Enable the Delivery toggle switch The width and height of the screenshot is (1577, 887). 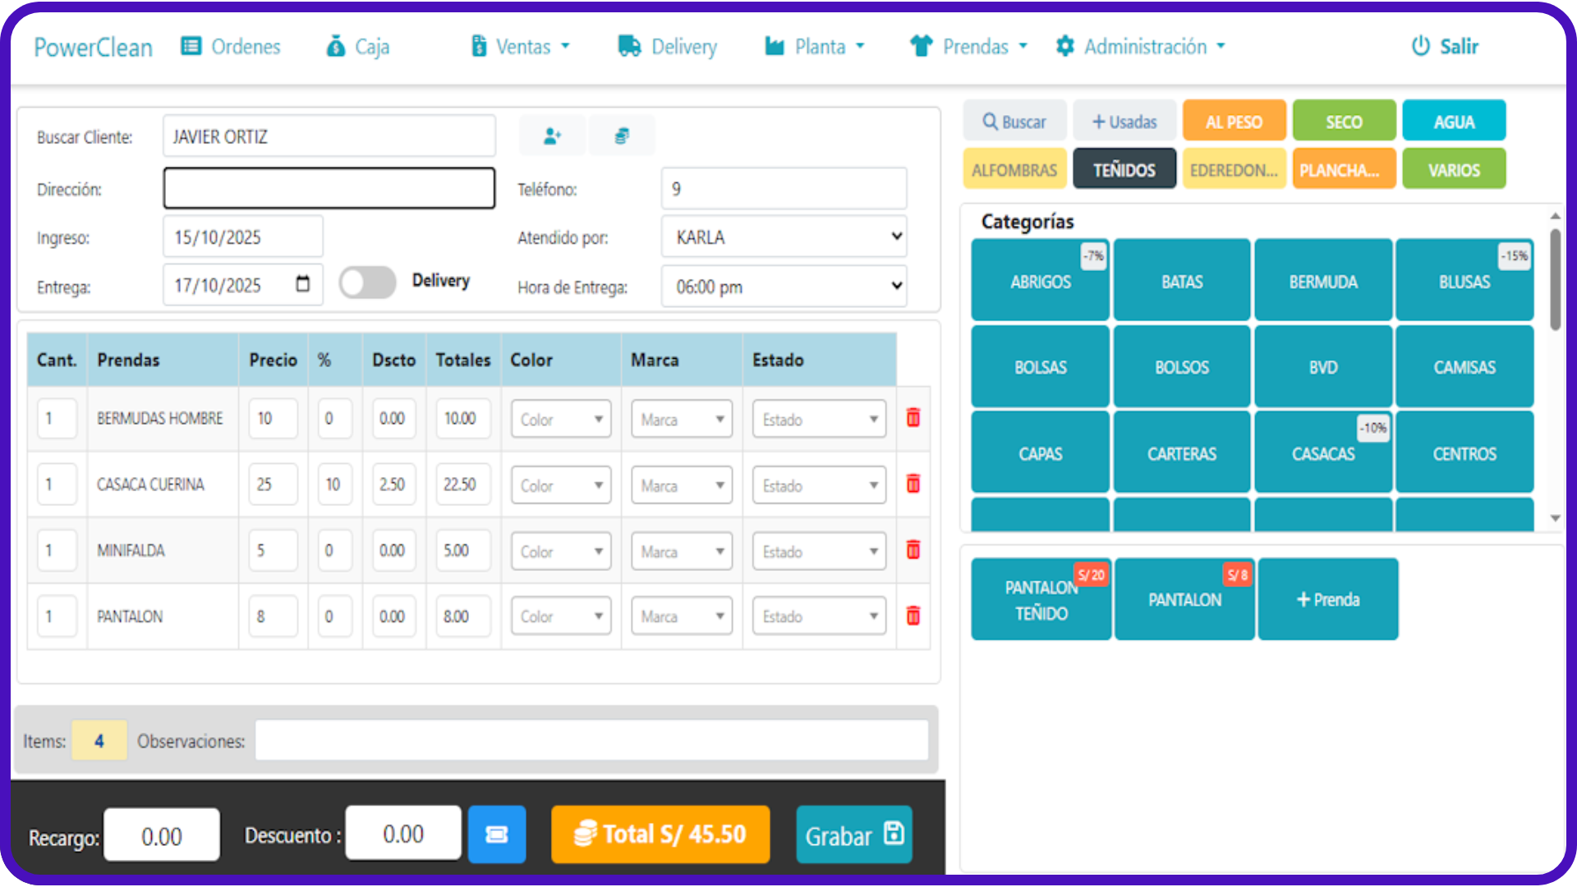(x=366, y=282)
